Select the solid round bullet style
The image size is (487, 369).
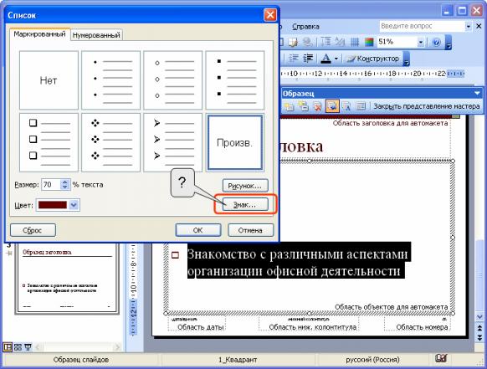coord(111,80)
